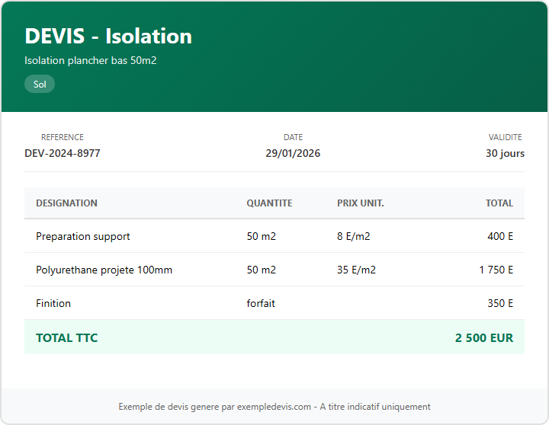Select the date value 29/01/2026

(x=293, y=153)
